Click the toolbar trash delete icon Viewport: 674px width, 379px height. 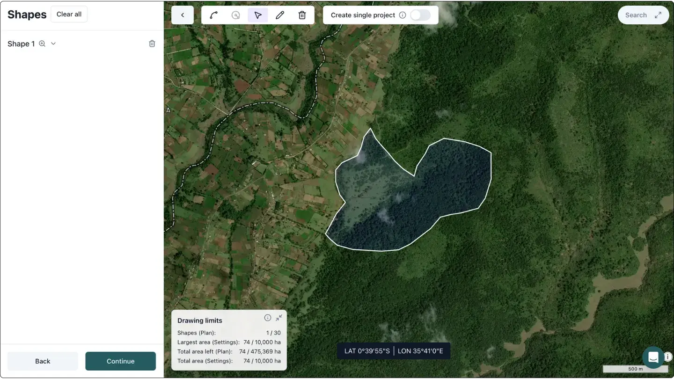tap(302, 15)
